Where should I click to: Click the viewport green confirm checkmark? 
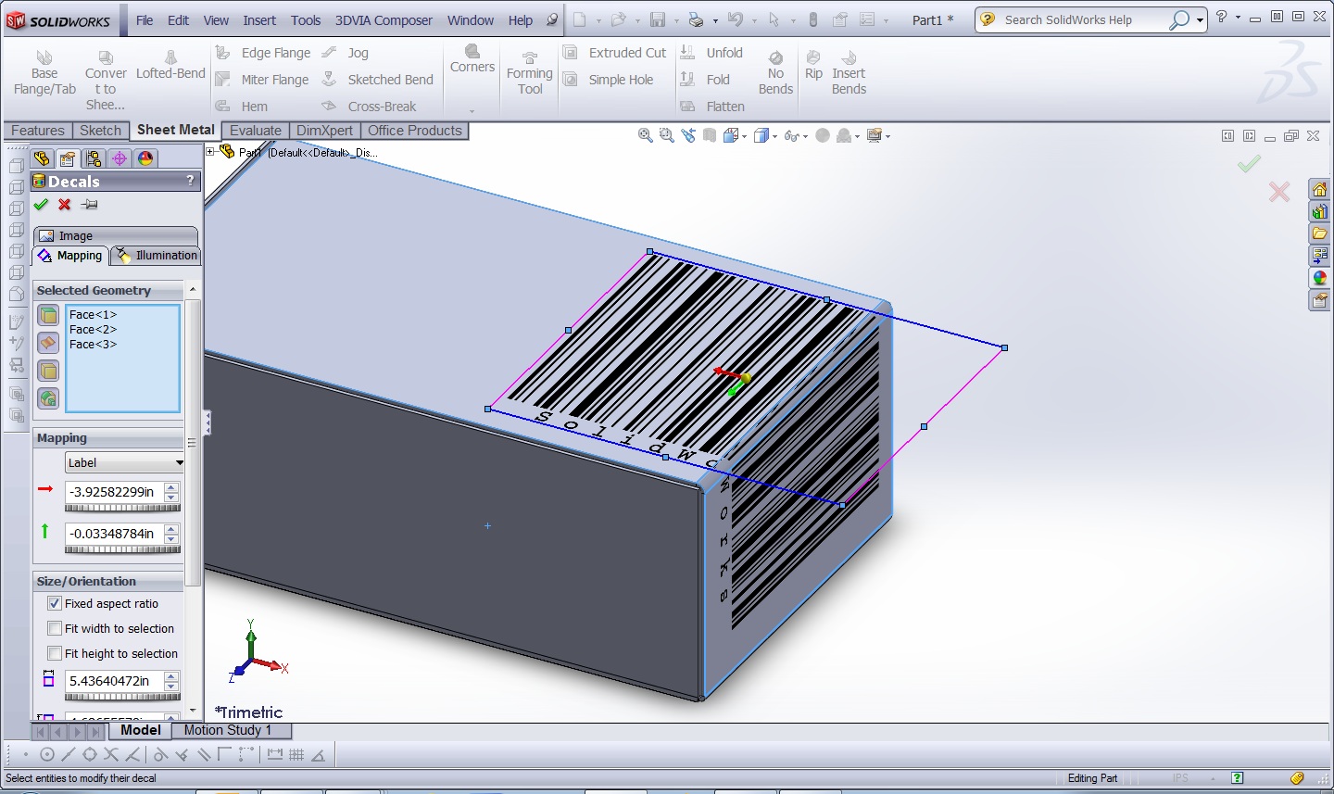[1249, 164]
